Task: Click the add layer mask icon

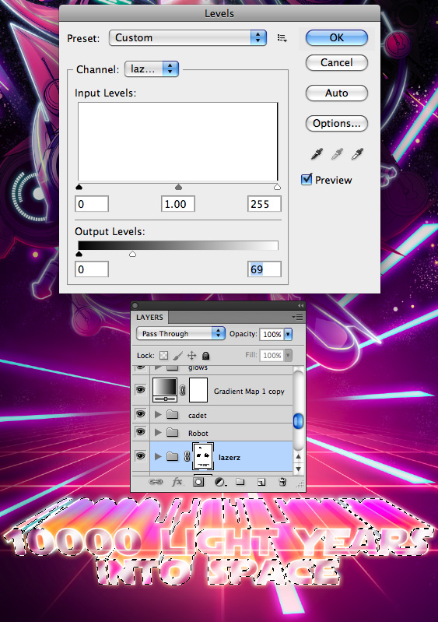Action: coord(198,482)
